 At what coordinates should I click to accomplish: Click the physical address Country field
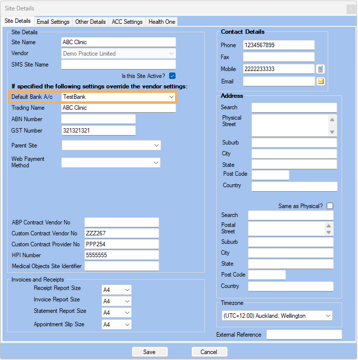pos(294,186)
